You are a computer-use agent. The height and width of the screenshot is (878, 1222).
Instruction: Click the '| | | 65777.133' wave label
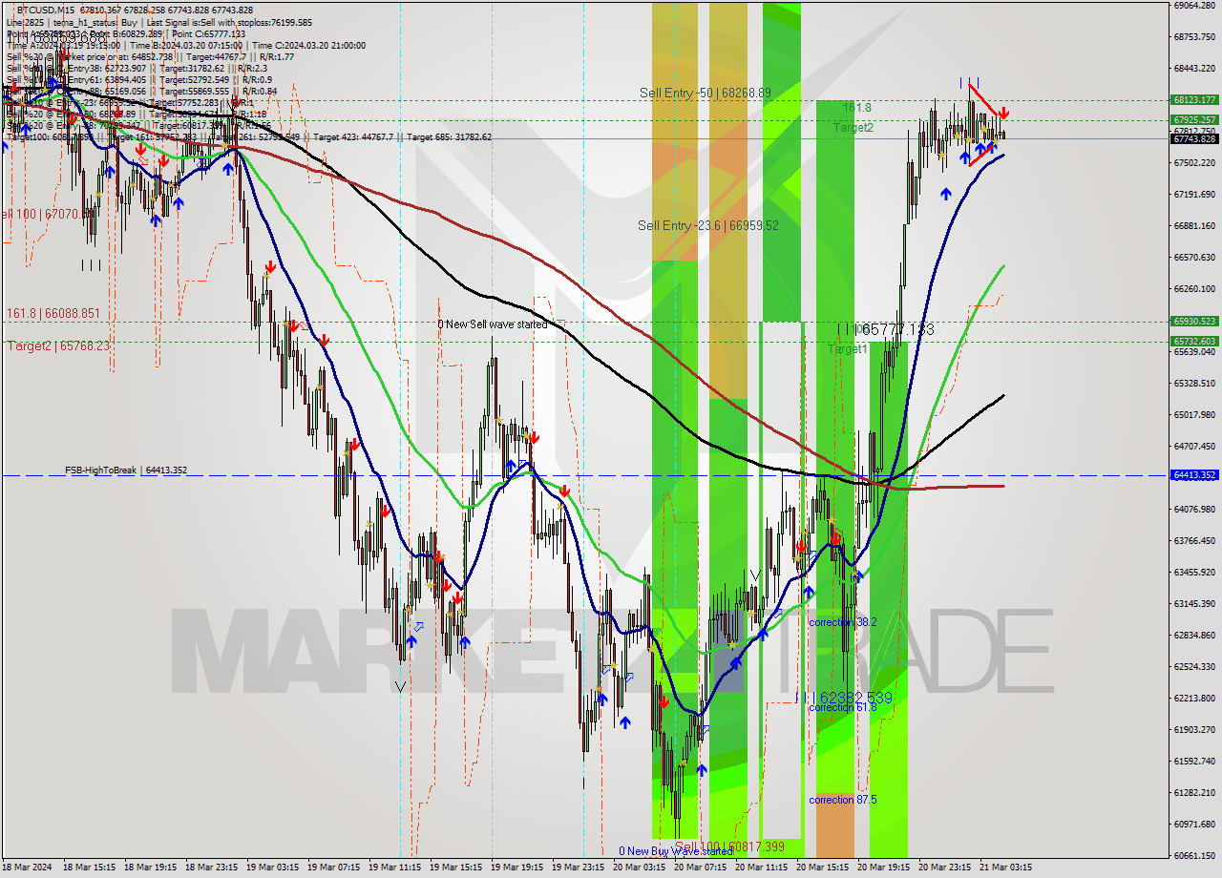(x=885, y=329)
